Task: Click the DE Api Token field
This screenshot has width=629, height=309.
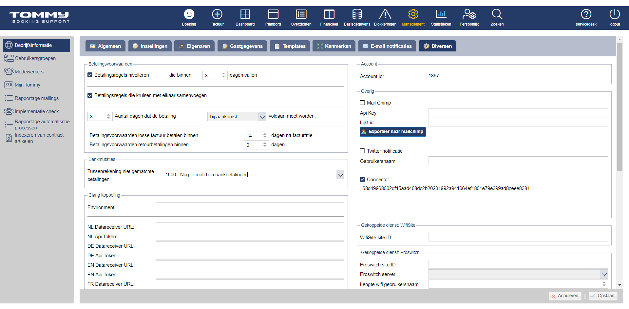Action: 250,256
